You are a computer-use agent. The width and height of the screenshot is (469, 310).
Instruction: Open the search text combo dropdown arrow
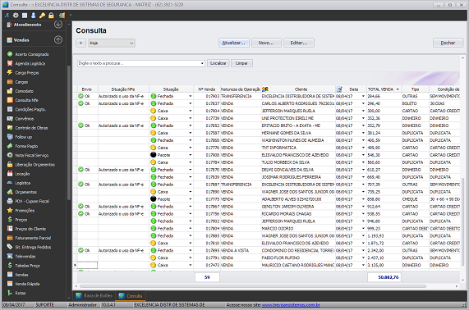click(202, 63)
